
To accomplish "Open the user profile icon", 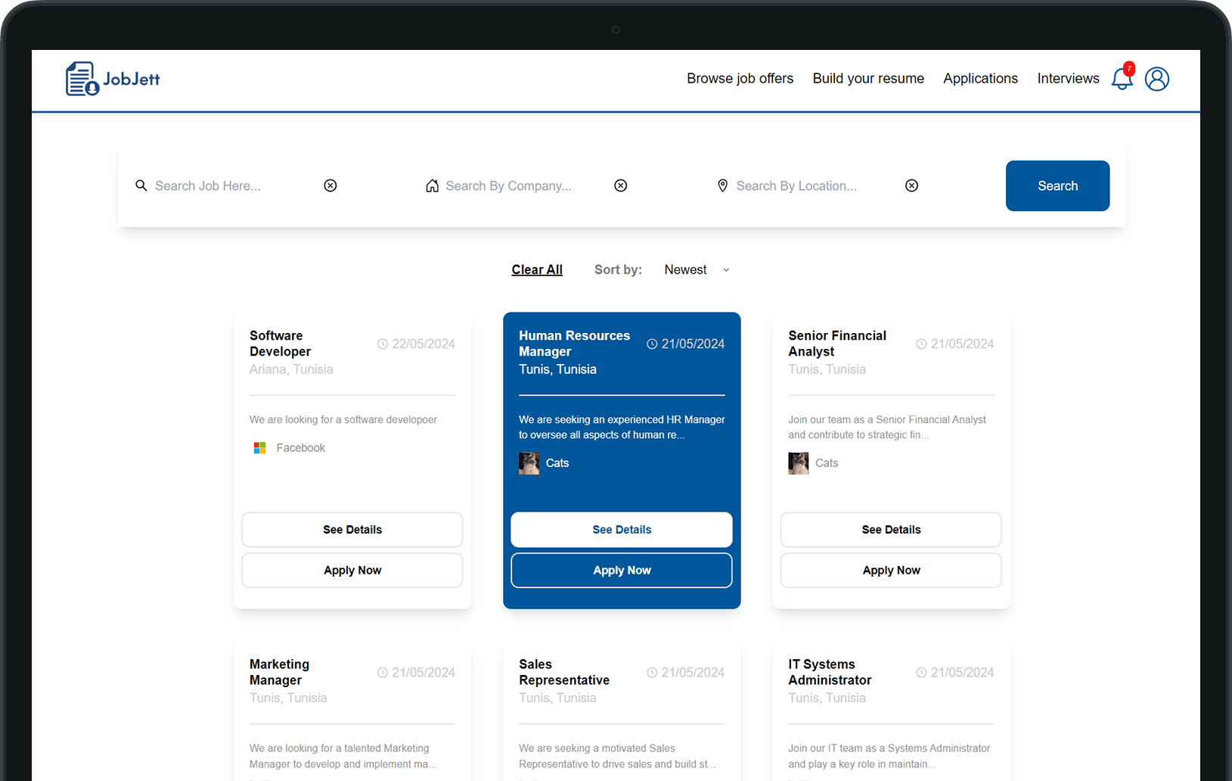I will pyautogui.click(x=1156, y=79).
